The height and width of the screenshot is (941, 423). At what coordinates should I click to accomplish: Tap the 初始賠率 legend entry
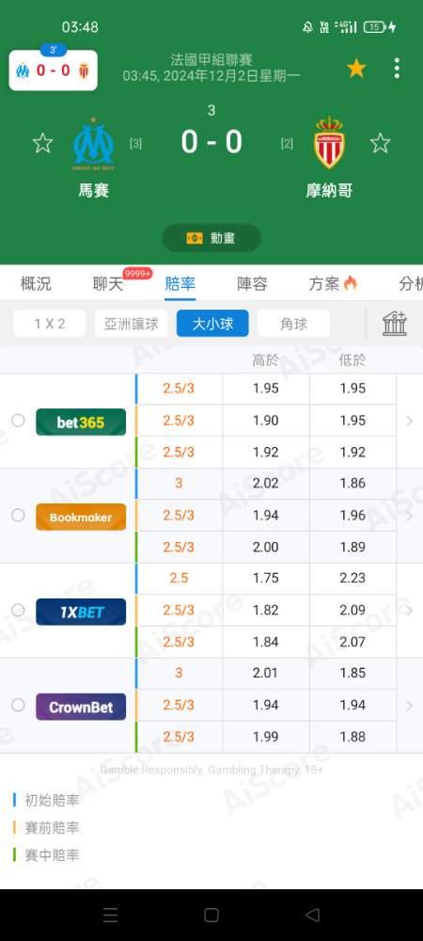[x=46, y=800]
